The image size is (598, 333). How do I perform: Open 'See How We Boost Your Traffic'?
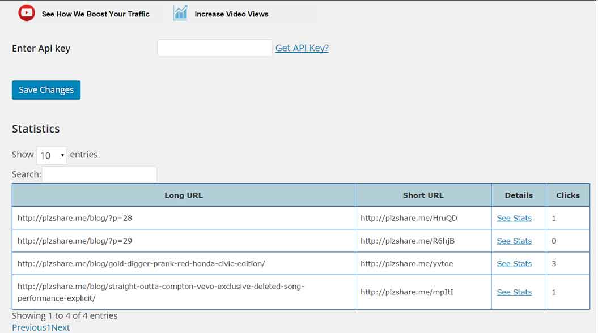[95, 14]
